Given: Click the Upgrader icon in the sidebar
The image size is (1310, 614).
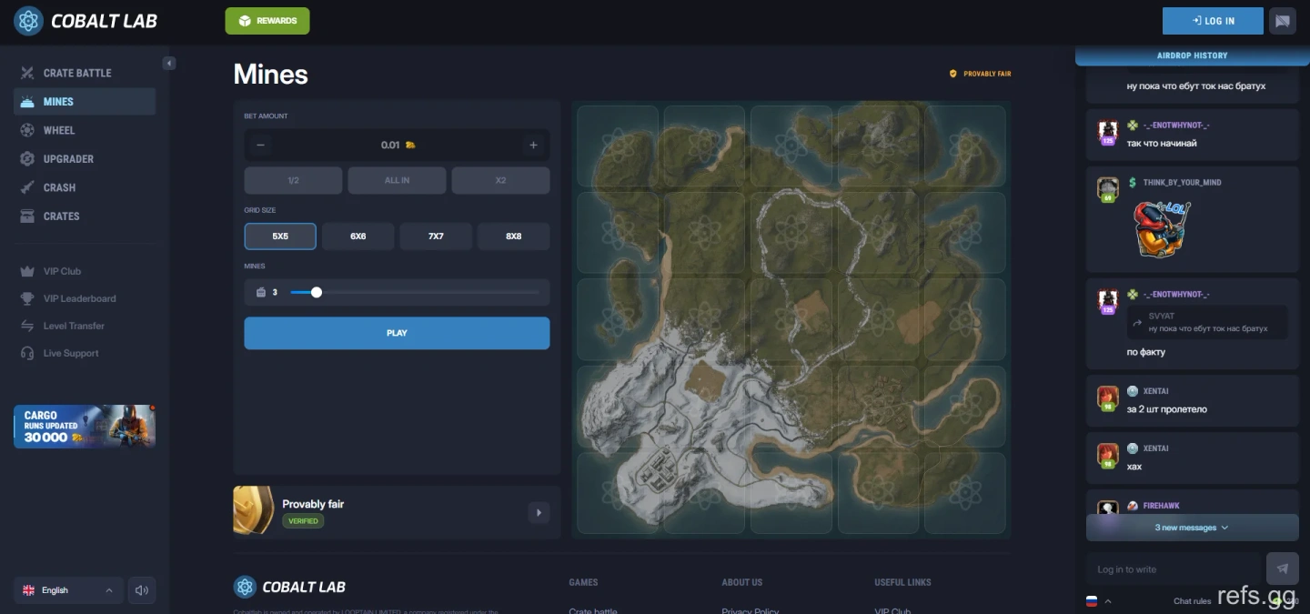Looking at the screenshot, I should [x=27, y=159].
